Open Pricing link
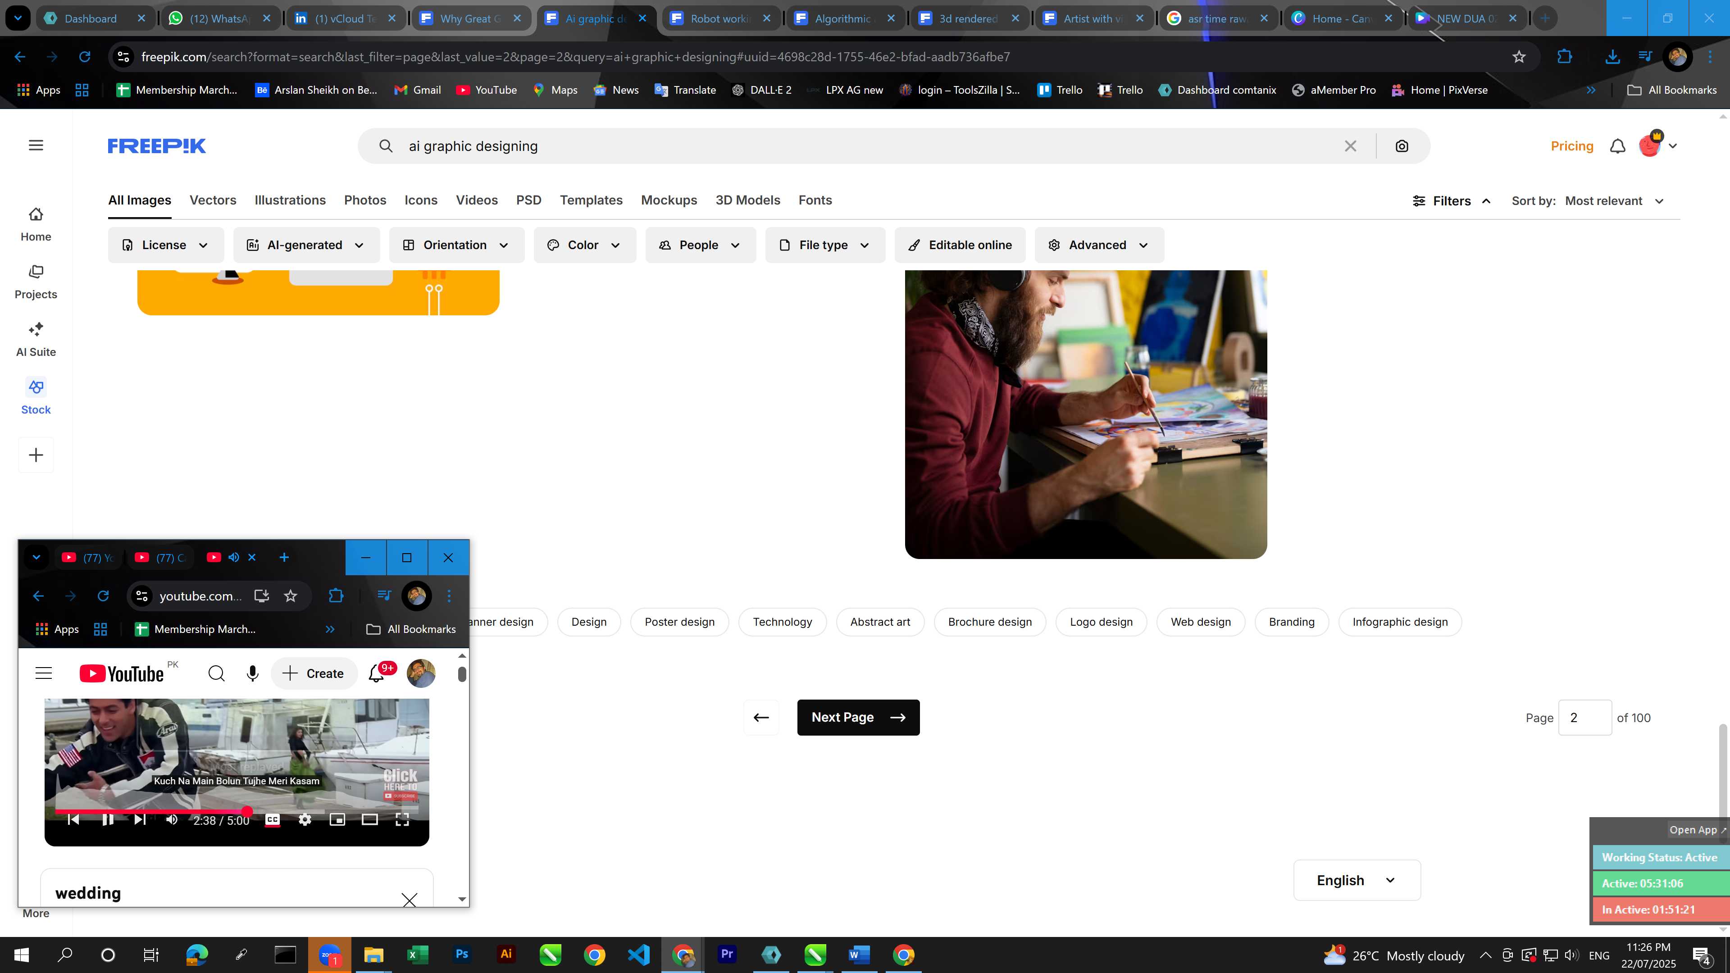The height and width of the screenshot is (973, 1730). click(1571, 145)
